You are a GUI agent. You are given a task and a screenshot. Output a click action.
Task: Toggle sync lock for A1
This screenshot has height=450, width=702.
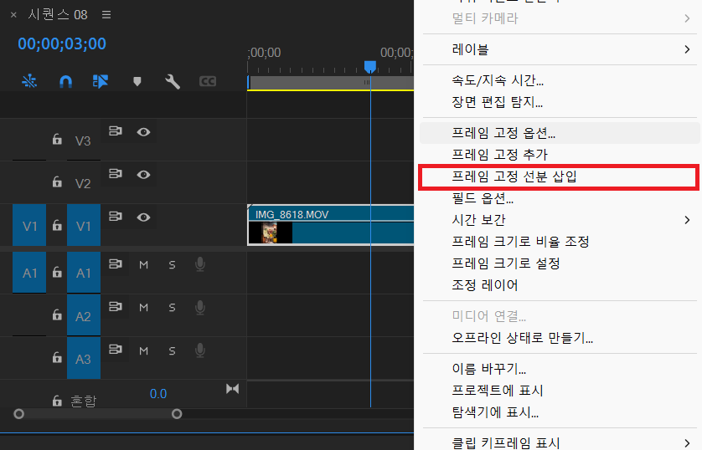(x=116, y=264)
